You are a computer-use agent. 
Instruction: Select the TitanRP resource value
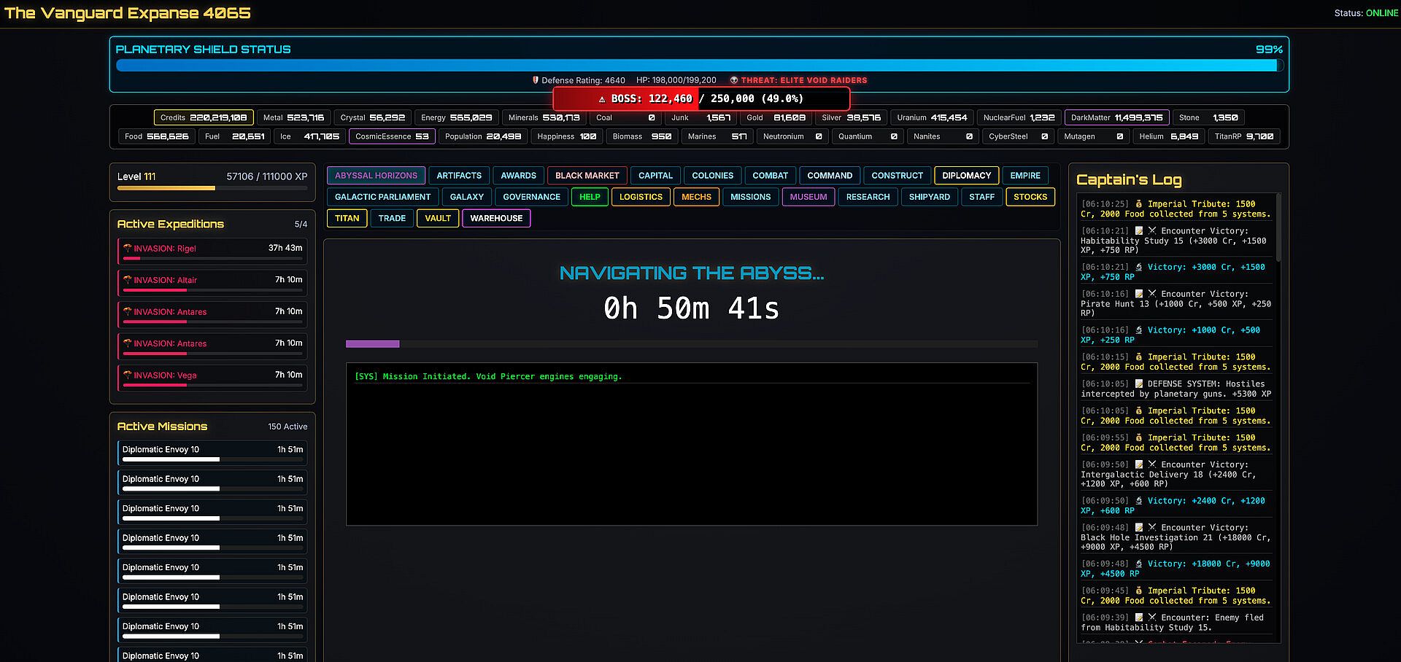click(x=1259, y=136)
